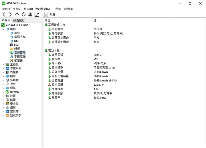Open the IPMI tree entry
This screenshot has height=148, width=206.
point(17,45)
